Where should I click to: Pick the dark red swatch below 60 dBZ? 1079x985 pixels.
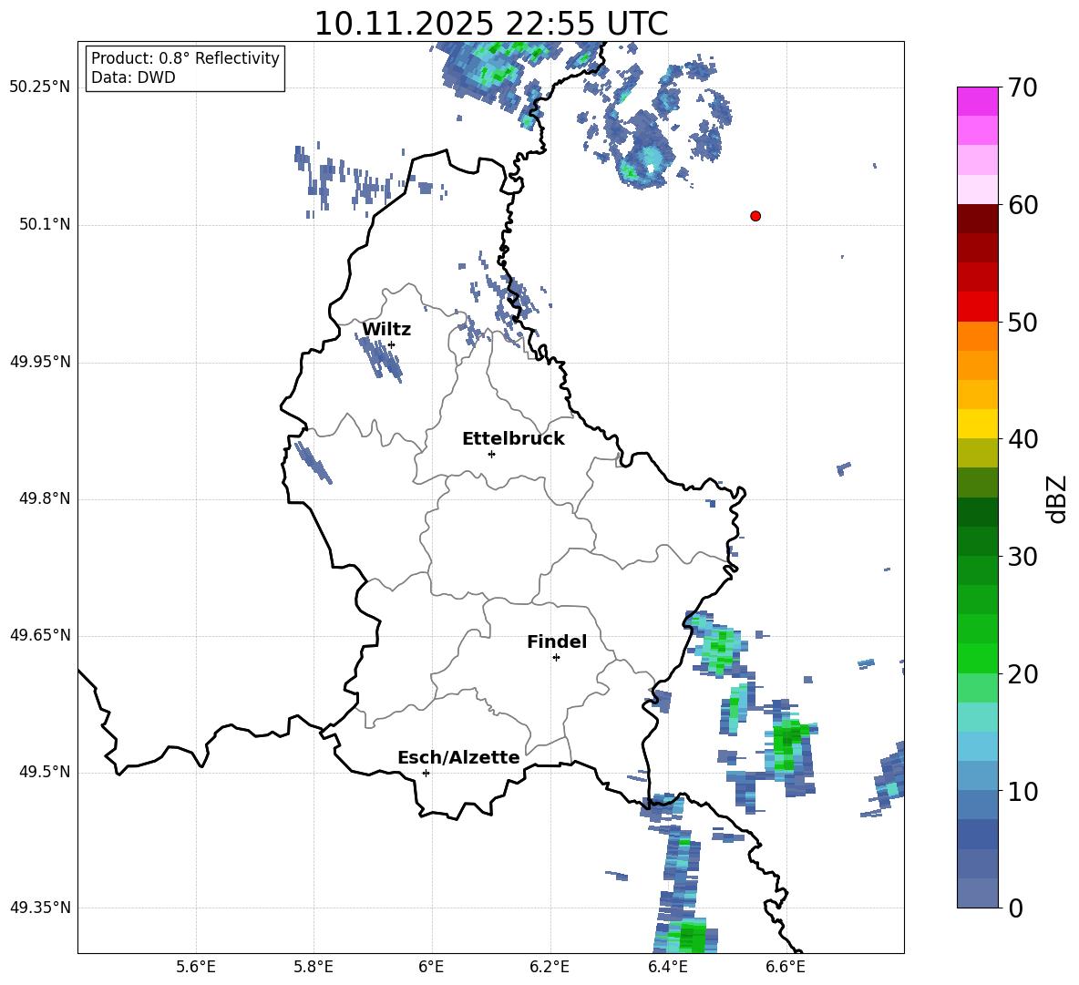978,219
